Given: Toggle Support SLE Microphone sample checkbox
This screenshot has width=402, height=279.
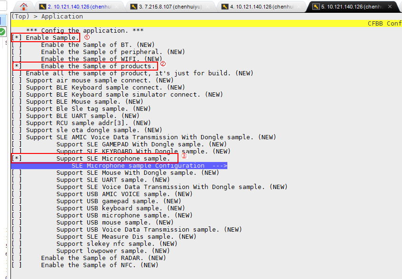Looking at the screenshot, I should [17, 158].
